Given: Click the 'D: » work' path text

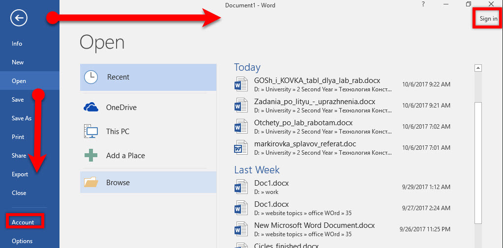Looking at the screenshot, I should 266,192.
